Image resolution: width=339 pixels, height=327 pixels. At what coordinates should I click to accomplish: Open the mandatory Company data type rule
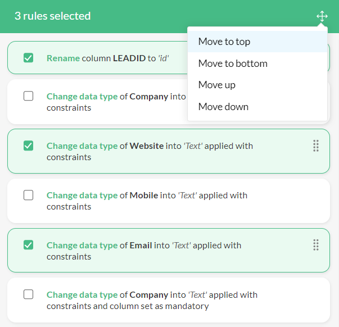(x=152, y=300)
